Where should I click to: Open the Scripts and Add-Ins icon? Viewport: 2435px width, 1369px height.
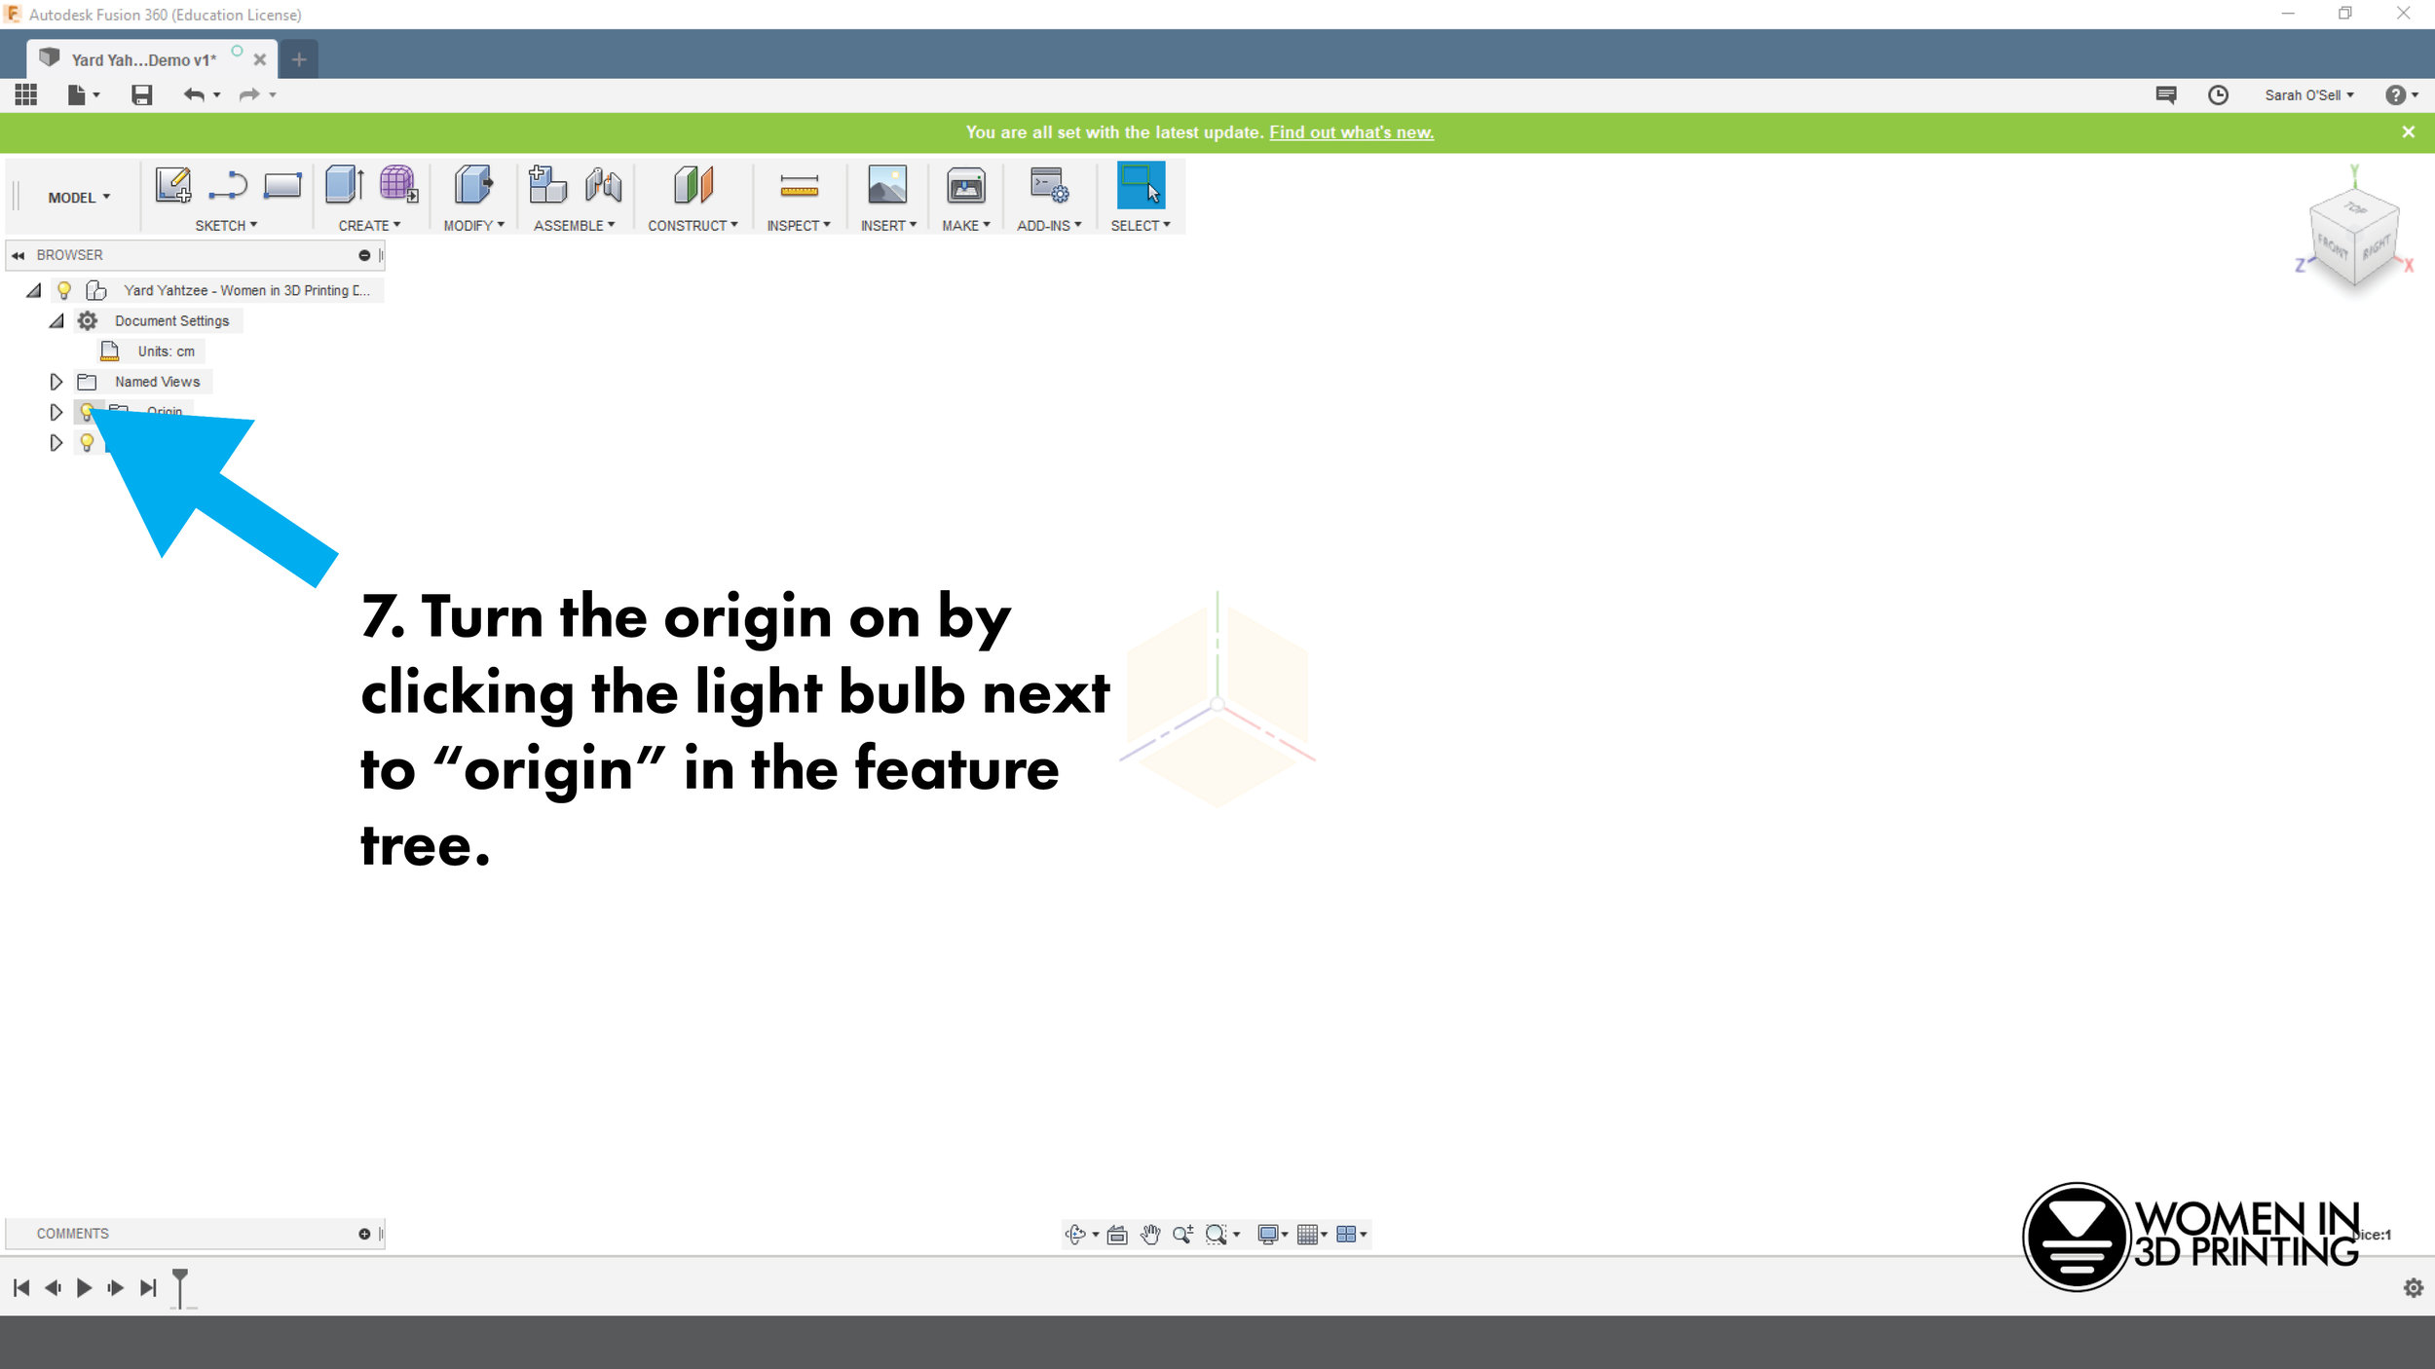[x=1049, y=185]
